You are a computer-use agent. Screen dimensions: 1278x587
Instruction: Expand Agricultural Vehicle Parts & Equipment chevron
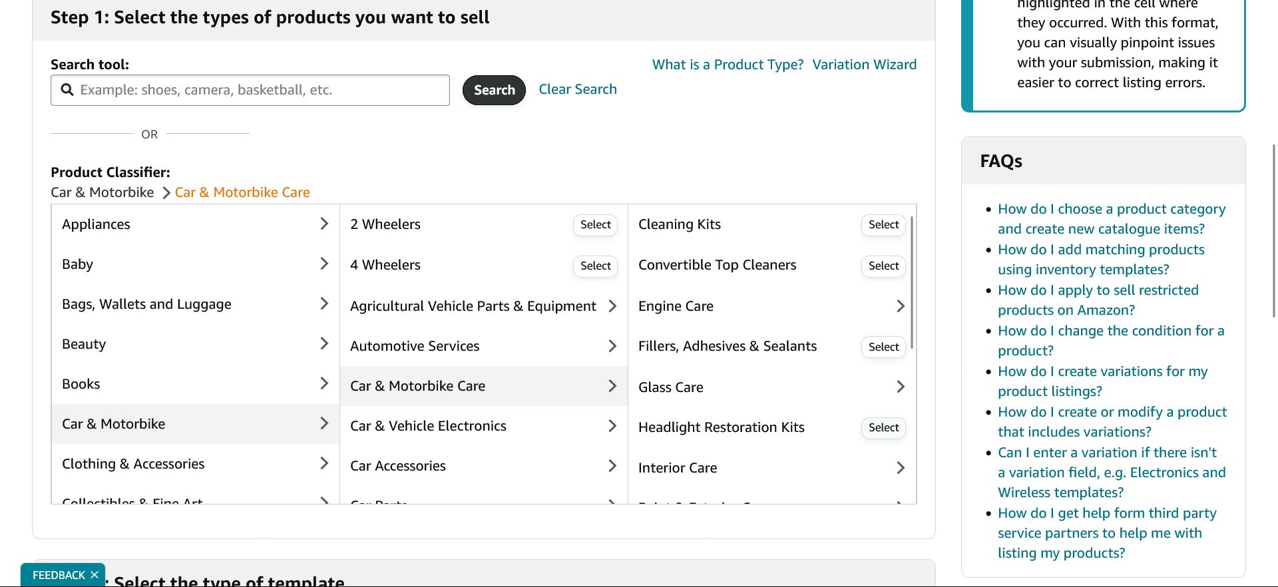pos(612,306)
